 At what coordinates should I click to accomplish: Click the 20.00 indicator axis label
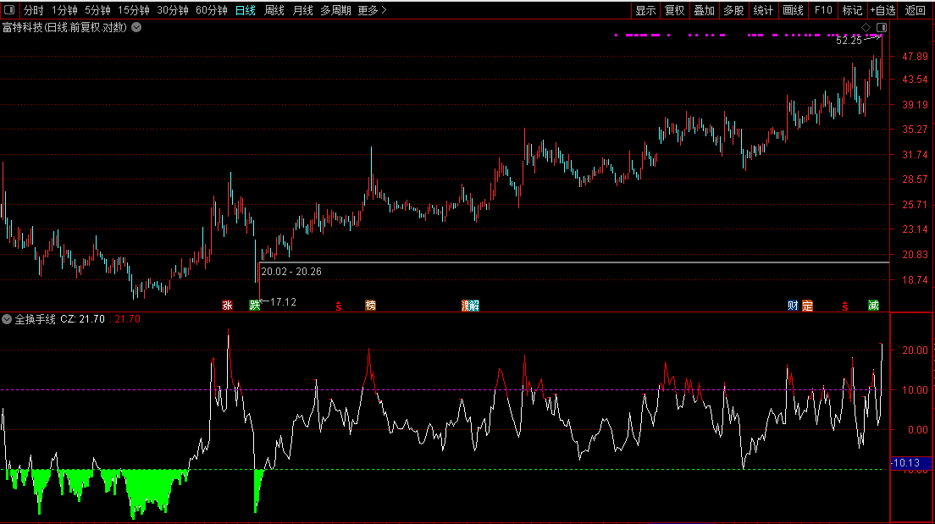click(x=915, y=350)
